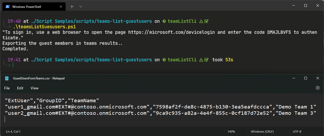This screenshot has width=324, height=136.
Task: Click the 19:41 timestamp in prompt
Action: [x=14, y=60]
